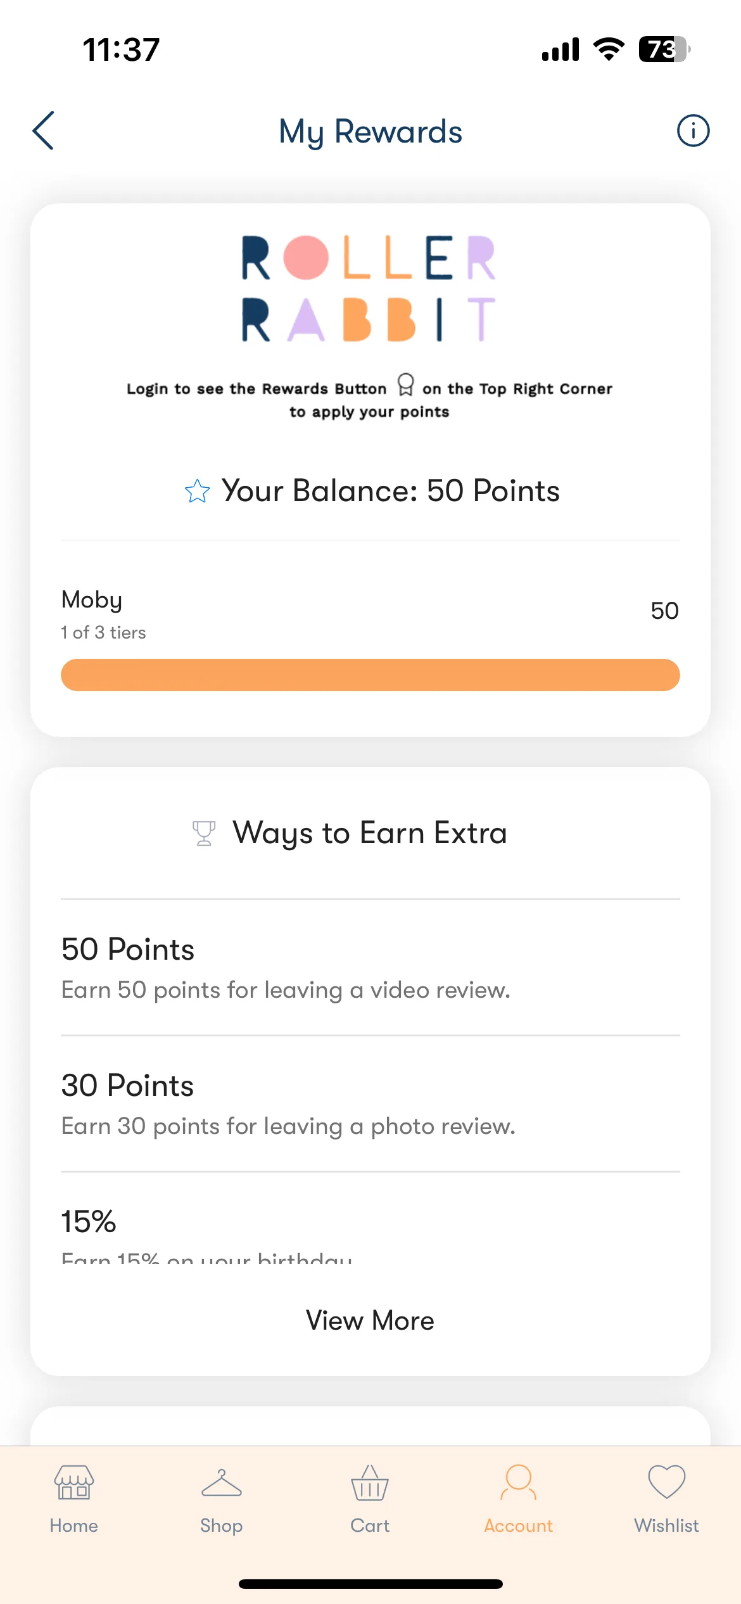Select the 30 Points photo review row
This screenshot has width=741, height=1604.
(x=370, y=1104)
